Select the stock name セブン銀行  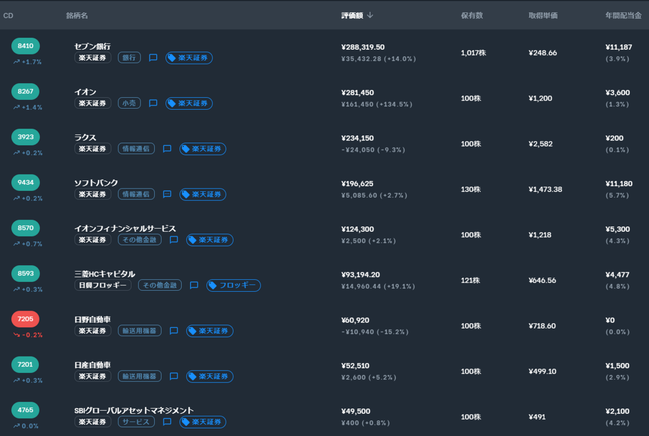(92, 46)
